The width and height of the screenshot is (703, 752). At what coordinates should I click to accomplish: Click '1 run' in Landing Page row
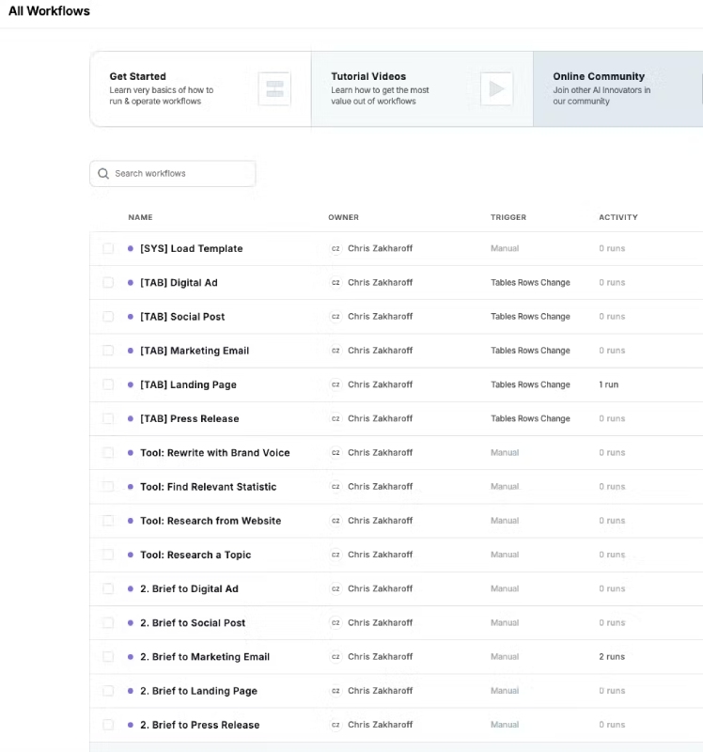[608, 384]
